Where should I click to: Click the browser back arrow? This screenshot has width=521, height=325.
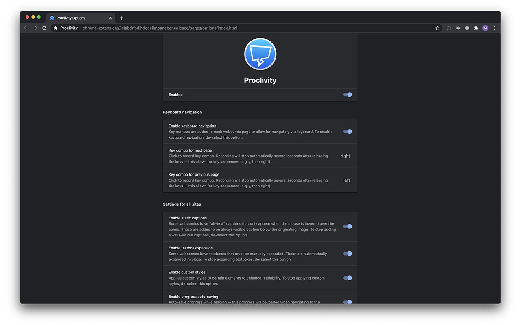point(26,28)
